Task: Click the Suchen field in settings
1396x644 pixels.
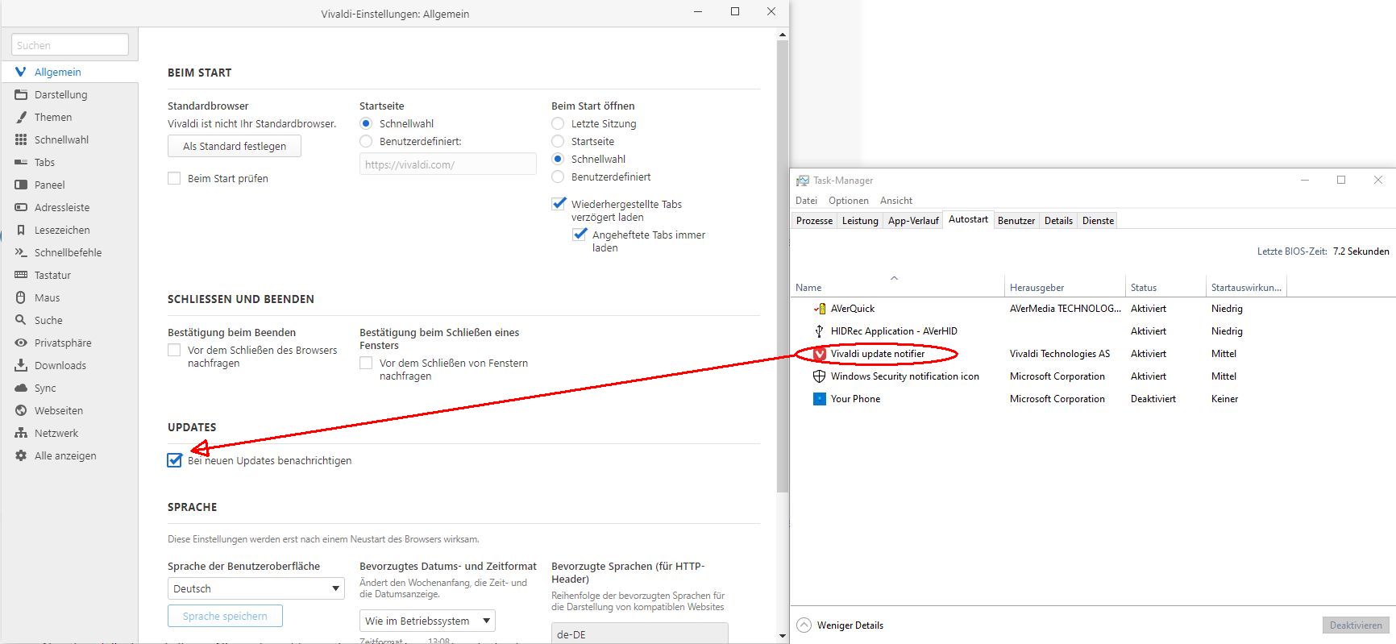Action: (x=70, y=45)
